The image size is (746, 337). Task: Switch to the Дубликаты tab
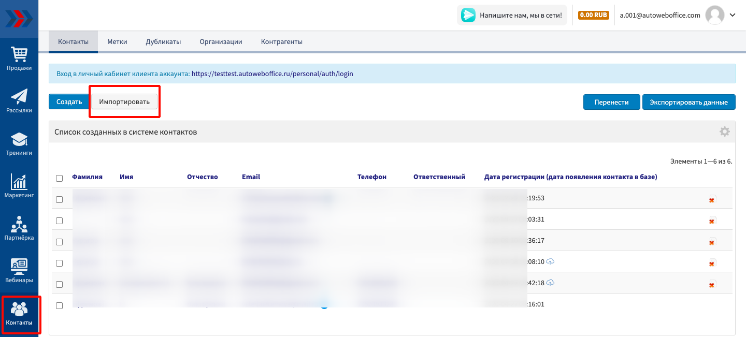click(x=163, y=42)
